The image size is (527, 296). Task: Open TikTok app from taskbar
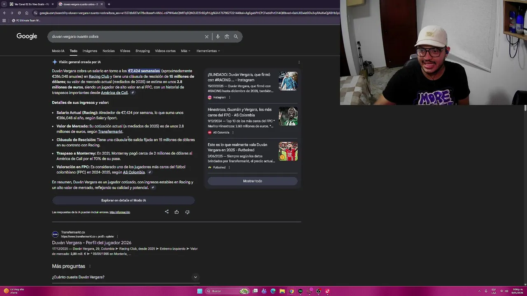pyautogui.click(x=327, y=291)
